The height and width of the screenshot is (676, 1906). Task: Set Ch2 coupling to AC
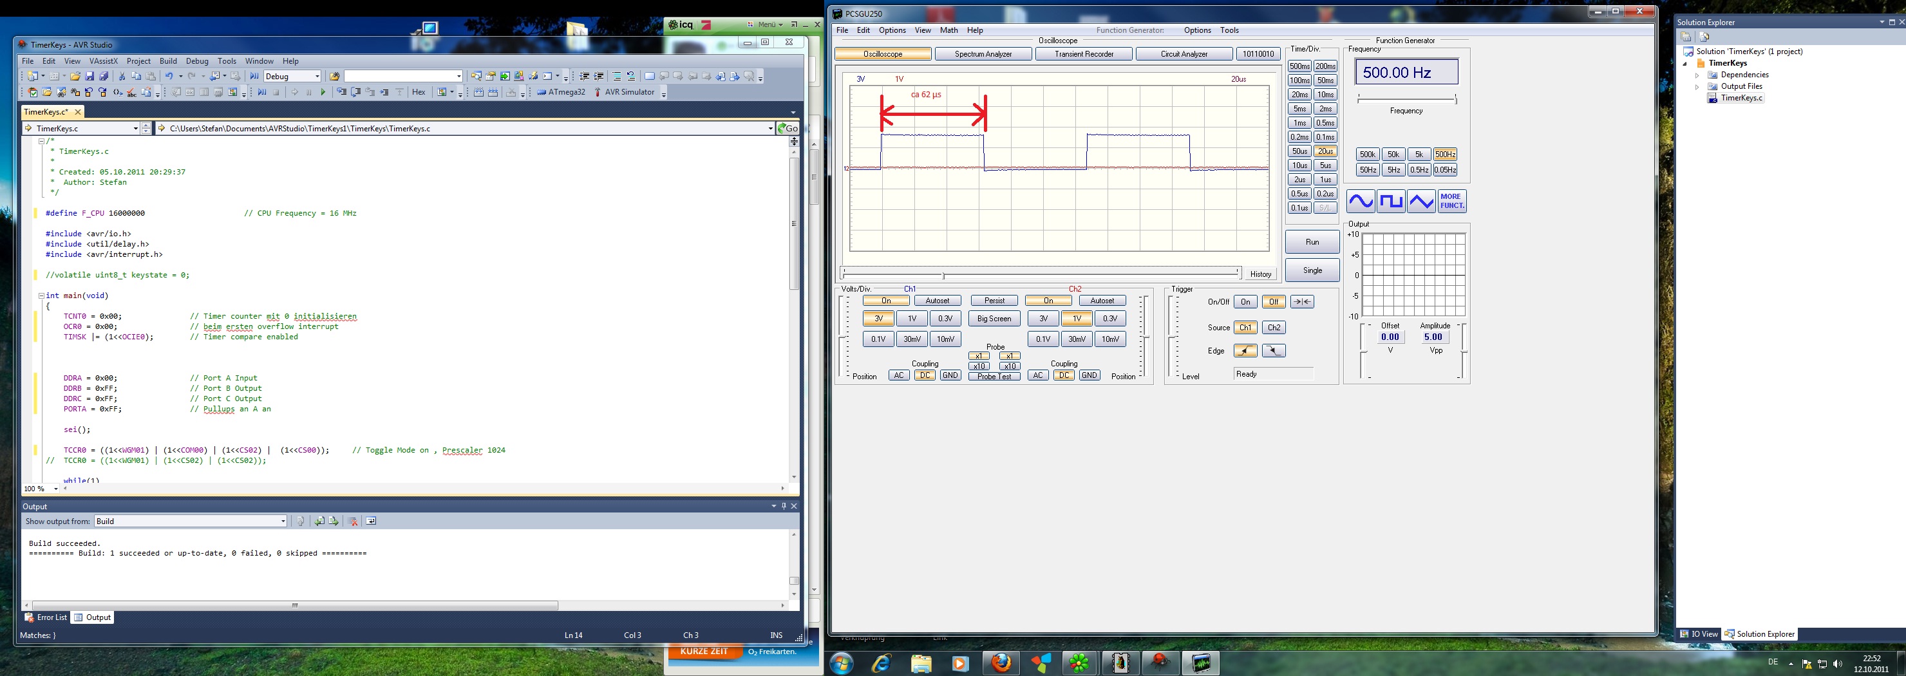(1038, 376)
